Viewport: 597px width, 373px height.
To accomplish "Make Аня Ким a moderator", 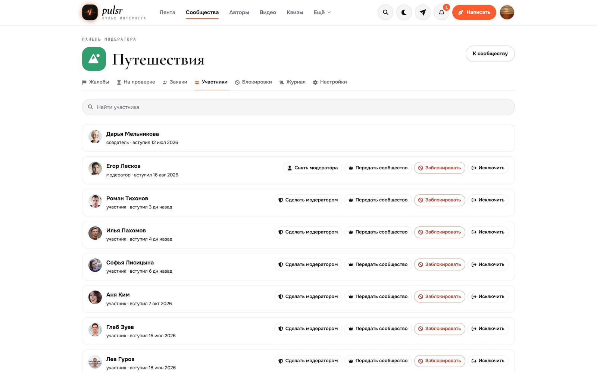I will pos(308,297).
